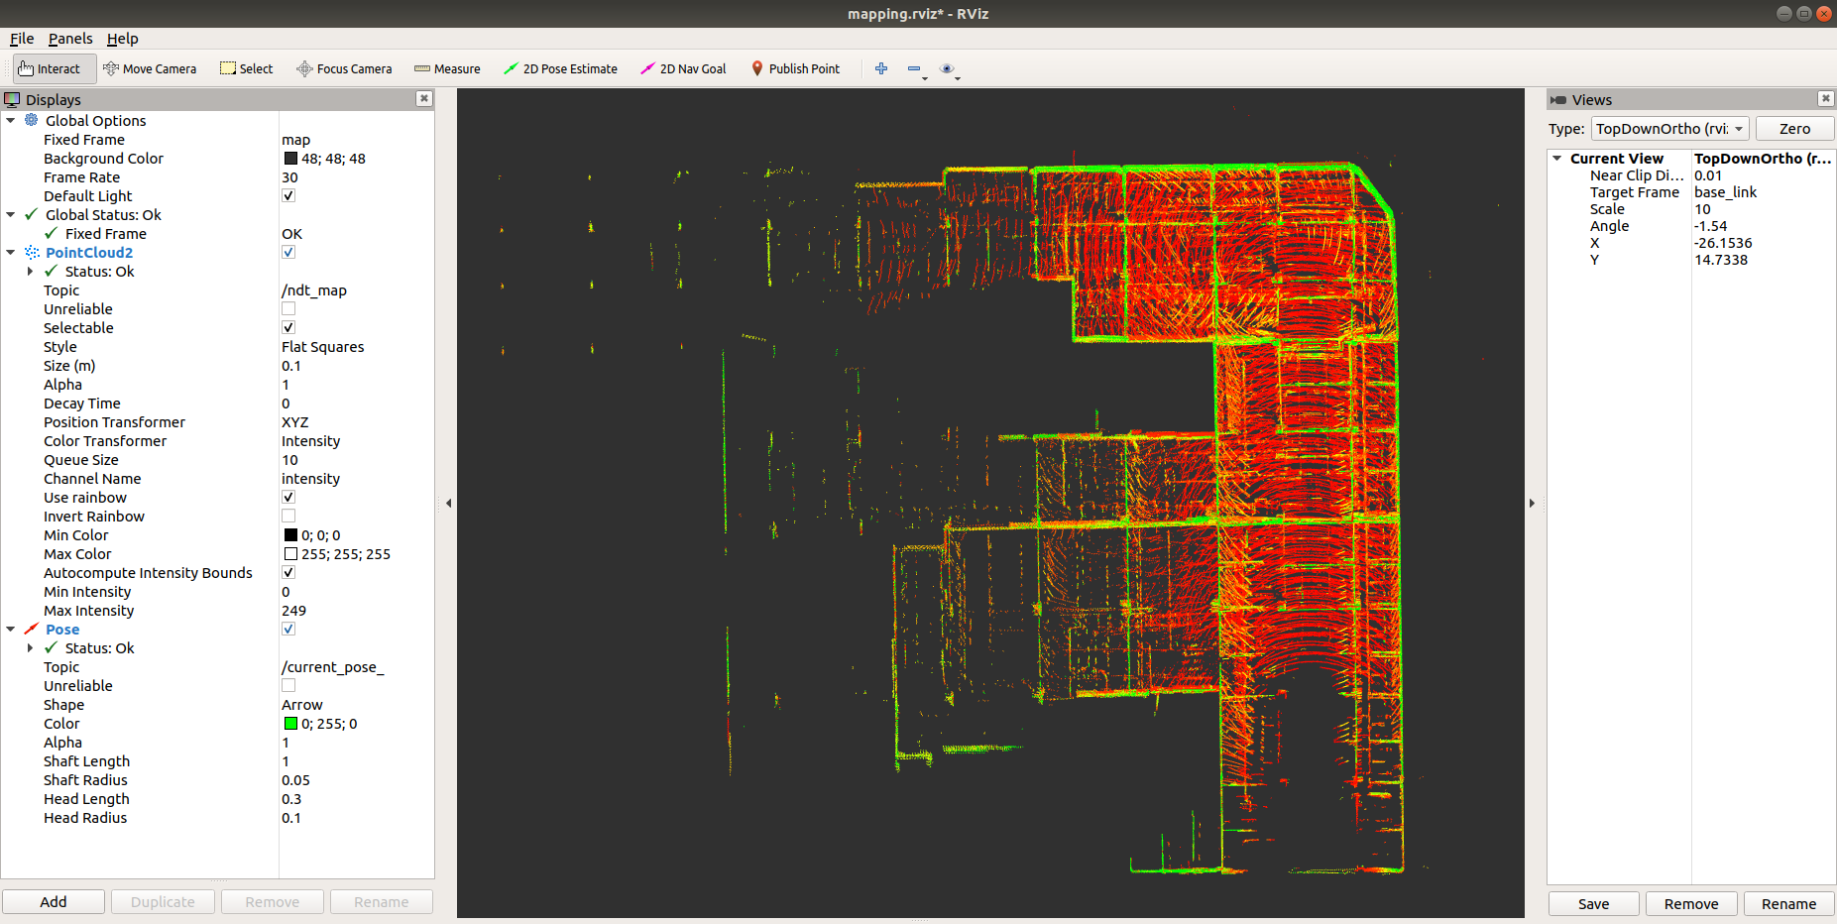
Task: Collapse the Global Options tree
Action: [x=11, y=121]
